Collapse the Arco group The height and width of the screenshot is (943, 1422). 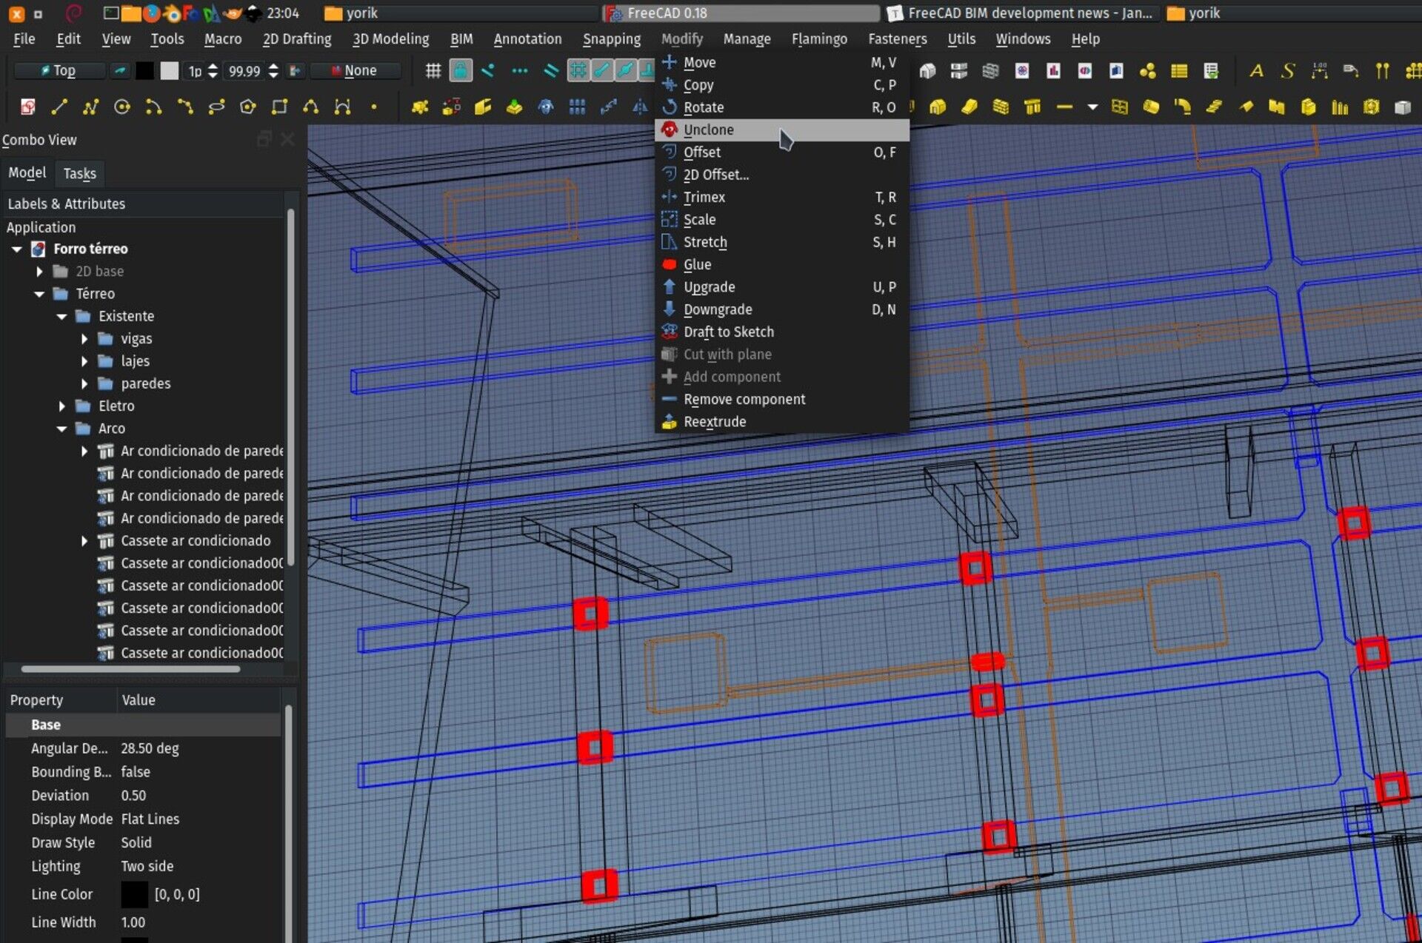point(61,429)
